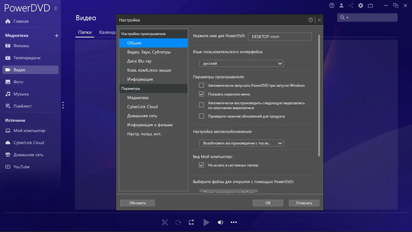Toggle Показать экранное меню checkbox
This screenshot has height=232, width=412.
(x=201, y=94)
